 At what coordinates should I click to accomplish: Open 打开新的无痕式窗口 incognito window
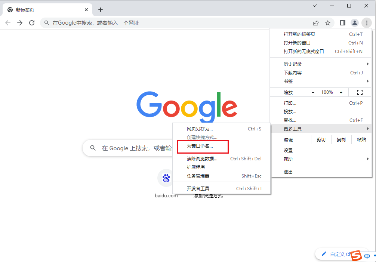click(x=321, y=52)
